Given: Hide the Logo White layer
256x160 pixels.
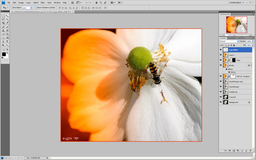Looking at the screenshot, I should click(221, 50).
